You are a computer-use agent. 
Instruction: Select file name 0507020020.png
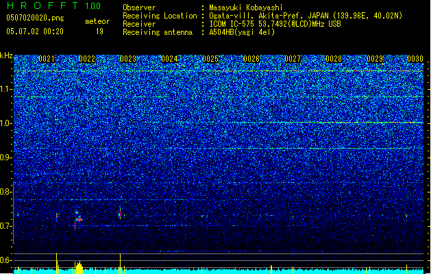35,18
